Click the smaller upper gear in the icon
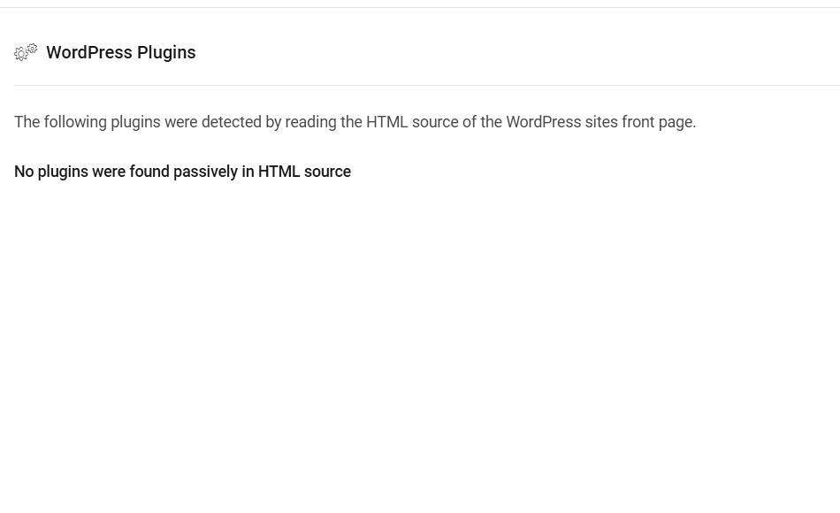This screenshot has height=513, width=840. [x=32, y=49]
